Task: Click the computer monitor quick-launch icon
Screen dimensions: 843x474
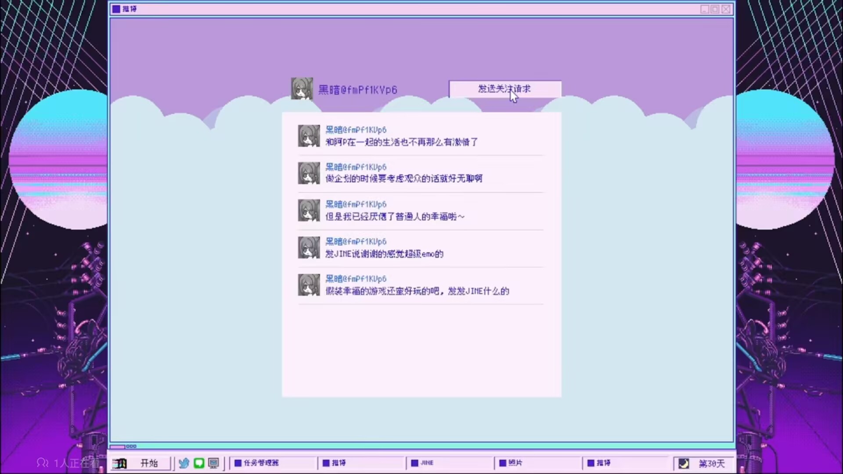Action: pos(214,463)
